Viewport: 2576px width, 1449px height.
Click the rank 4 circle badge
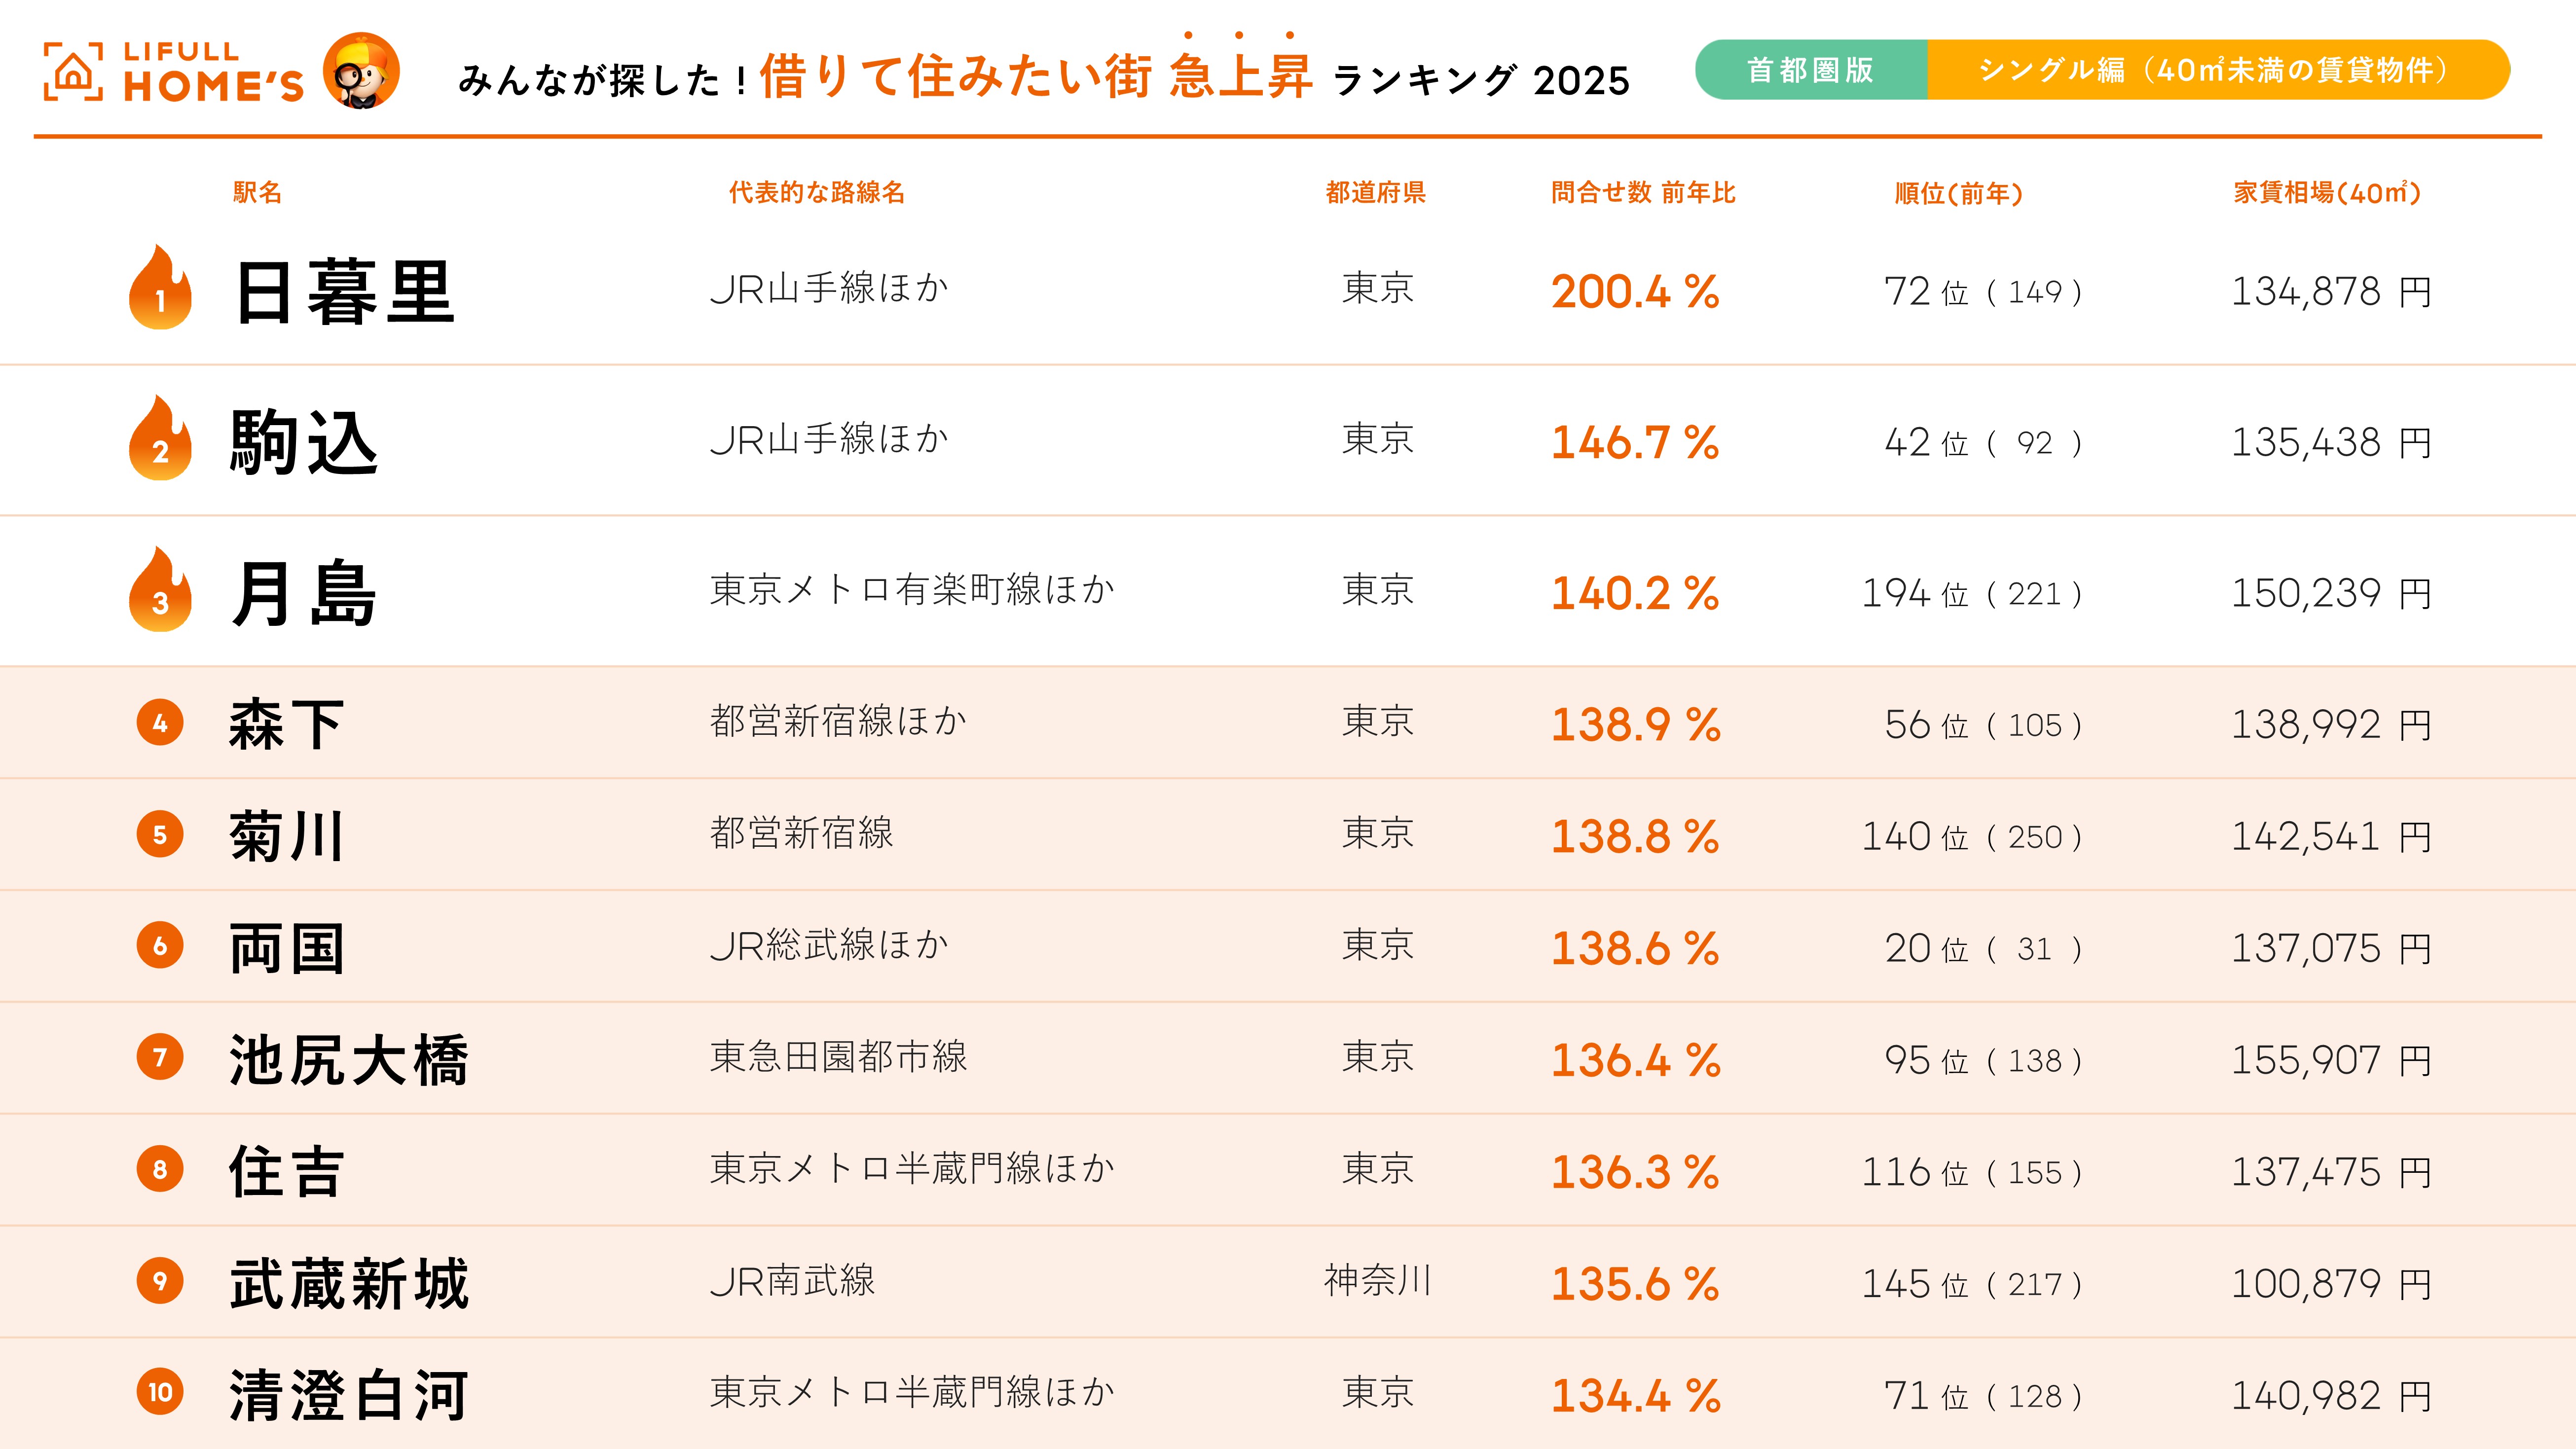click(160, 722)
